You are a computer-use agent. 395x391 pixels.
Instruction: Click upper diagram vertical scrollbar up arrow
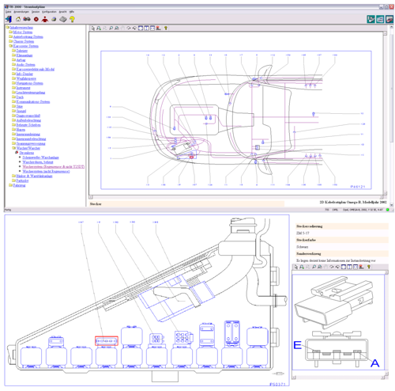click(x=385, y=33)
